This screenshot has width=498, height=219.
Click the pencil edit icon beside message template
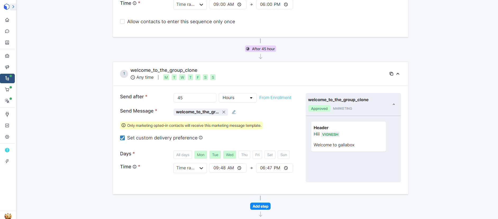click(x=234, y=112)
